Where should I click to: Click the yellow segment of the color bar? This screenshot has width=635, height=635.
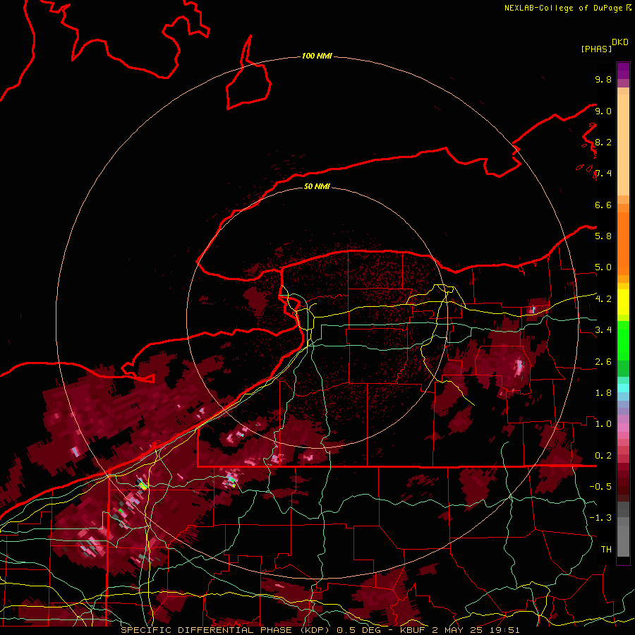coord(623,302)
